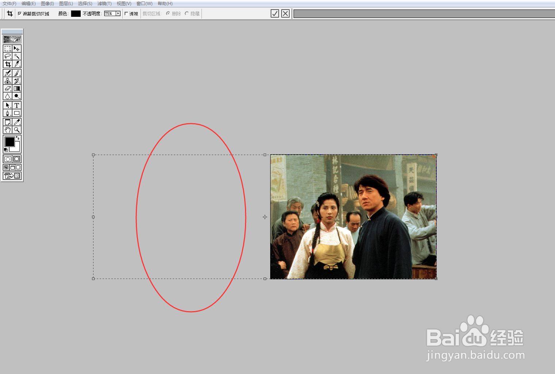The height and width of the screenshot is (374, 555).
Task: Click the crop box left middle handle
Action: (93, 217)
